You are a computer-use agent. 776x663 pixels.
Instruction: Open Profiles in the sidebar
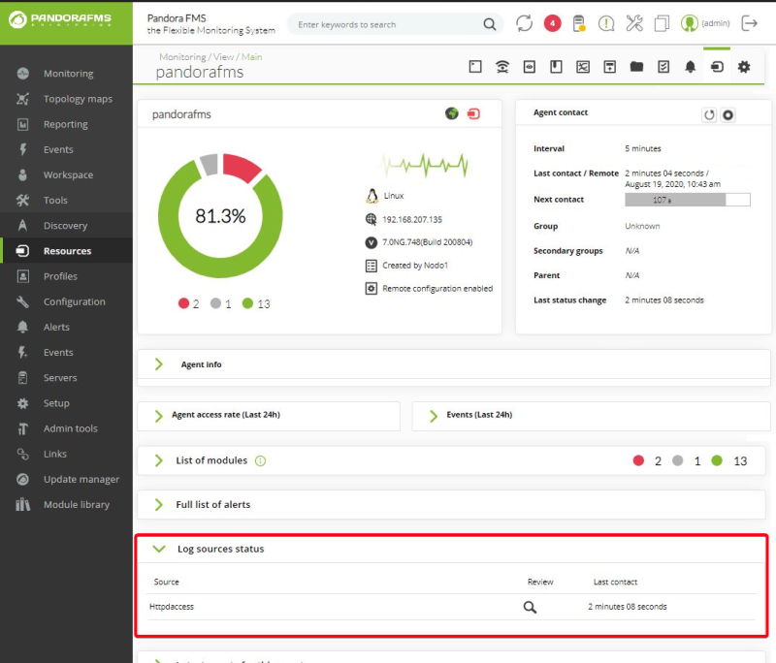pos(66,276)
